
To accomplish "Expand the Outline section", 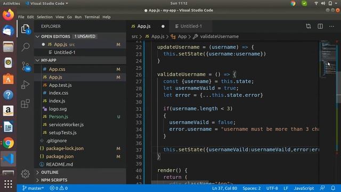I will coord(80,172).
